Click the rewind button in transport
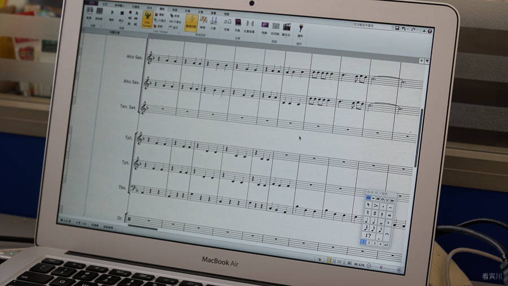Viewport: 508px width, 286px height. (130, 19)
